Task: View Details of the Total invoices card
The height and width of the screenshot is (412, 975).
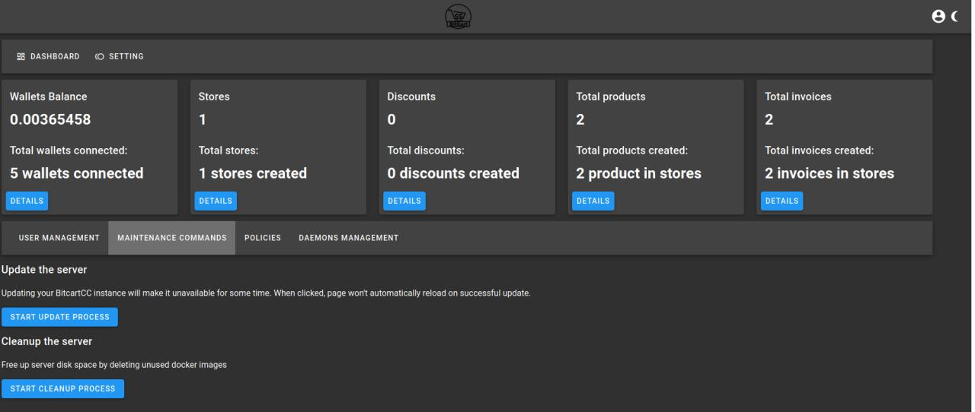Action: (782, 201)
